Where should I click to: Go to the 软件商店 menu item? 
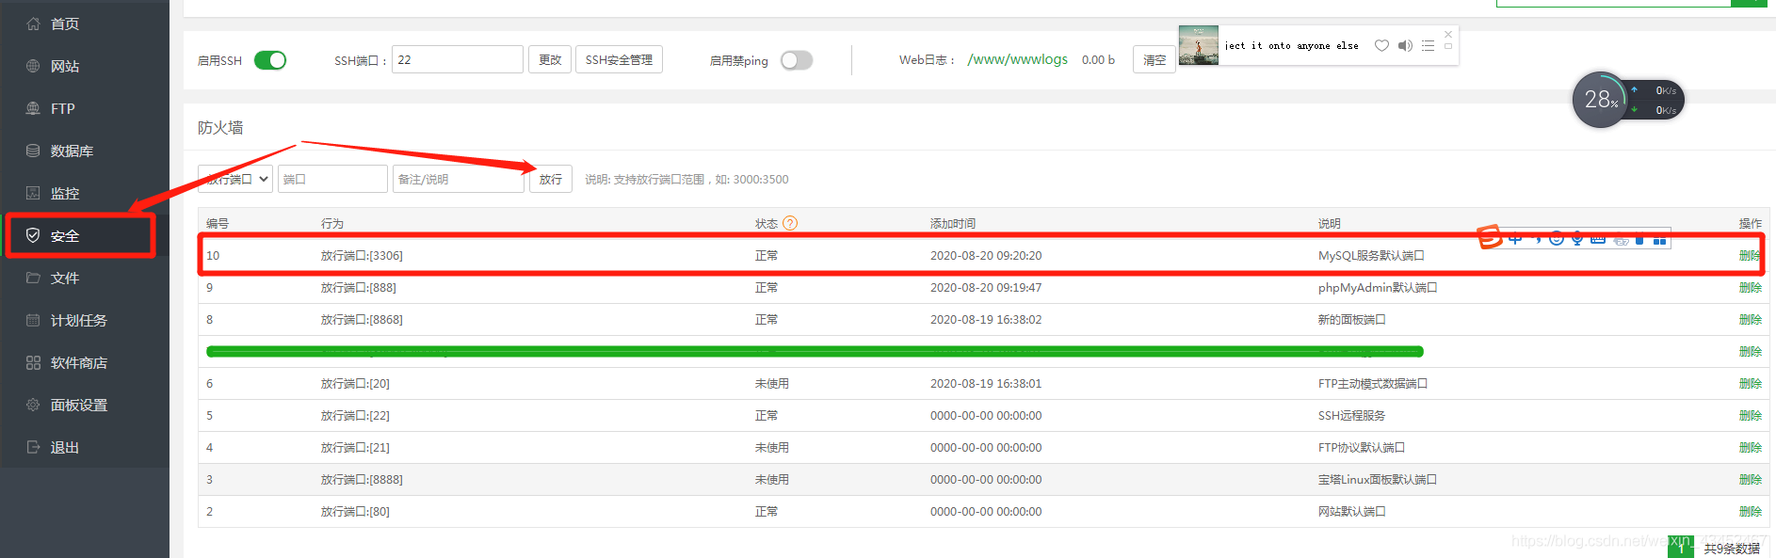point(79,362)
